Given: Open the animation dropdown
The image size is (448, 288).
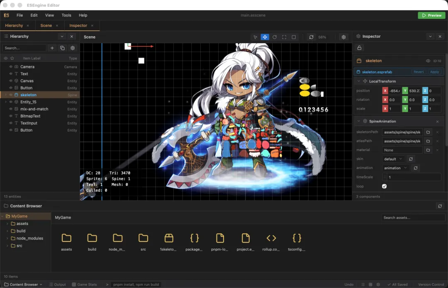Looking at the screenshot, I should (395, 168).
